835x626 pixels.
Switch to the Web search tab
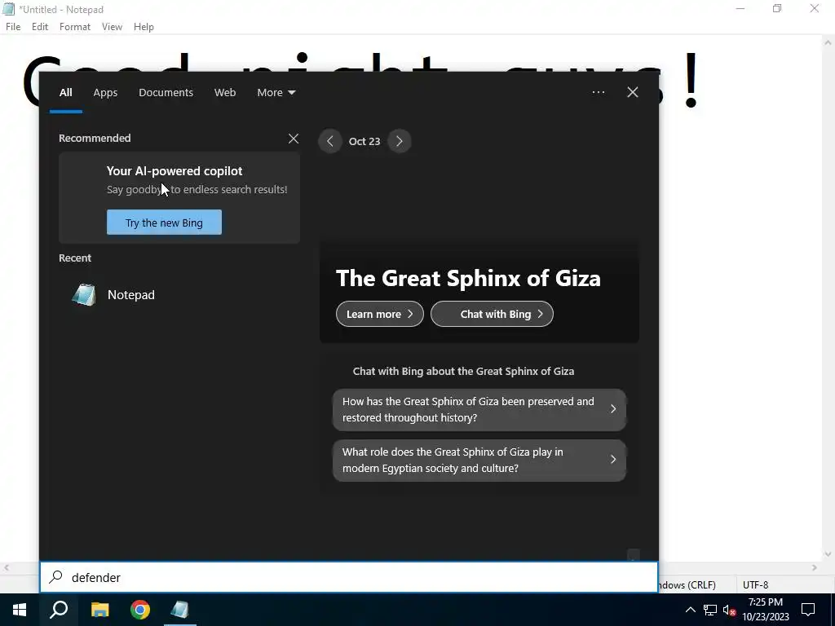[x=225, y=93]
